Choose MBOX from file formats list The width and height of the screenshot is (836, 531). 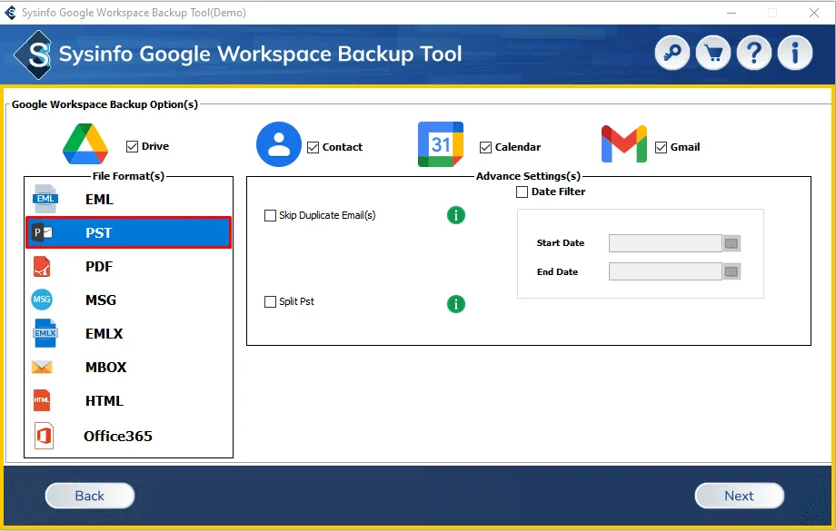pyautogui.click(x=105, y=368)
